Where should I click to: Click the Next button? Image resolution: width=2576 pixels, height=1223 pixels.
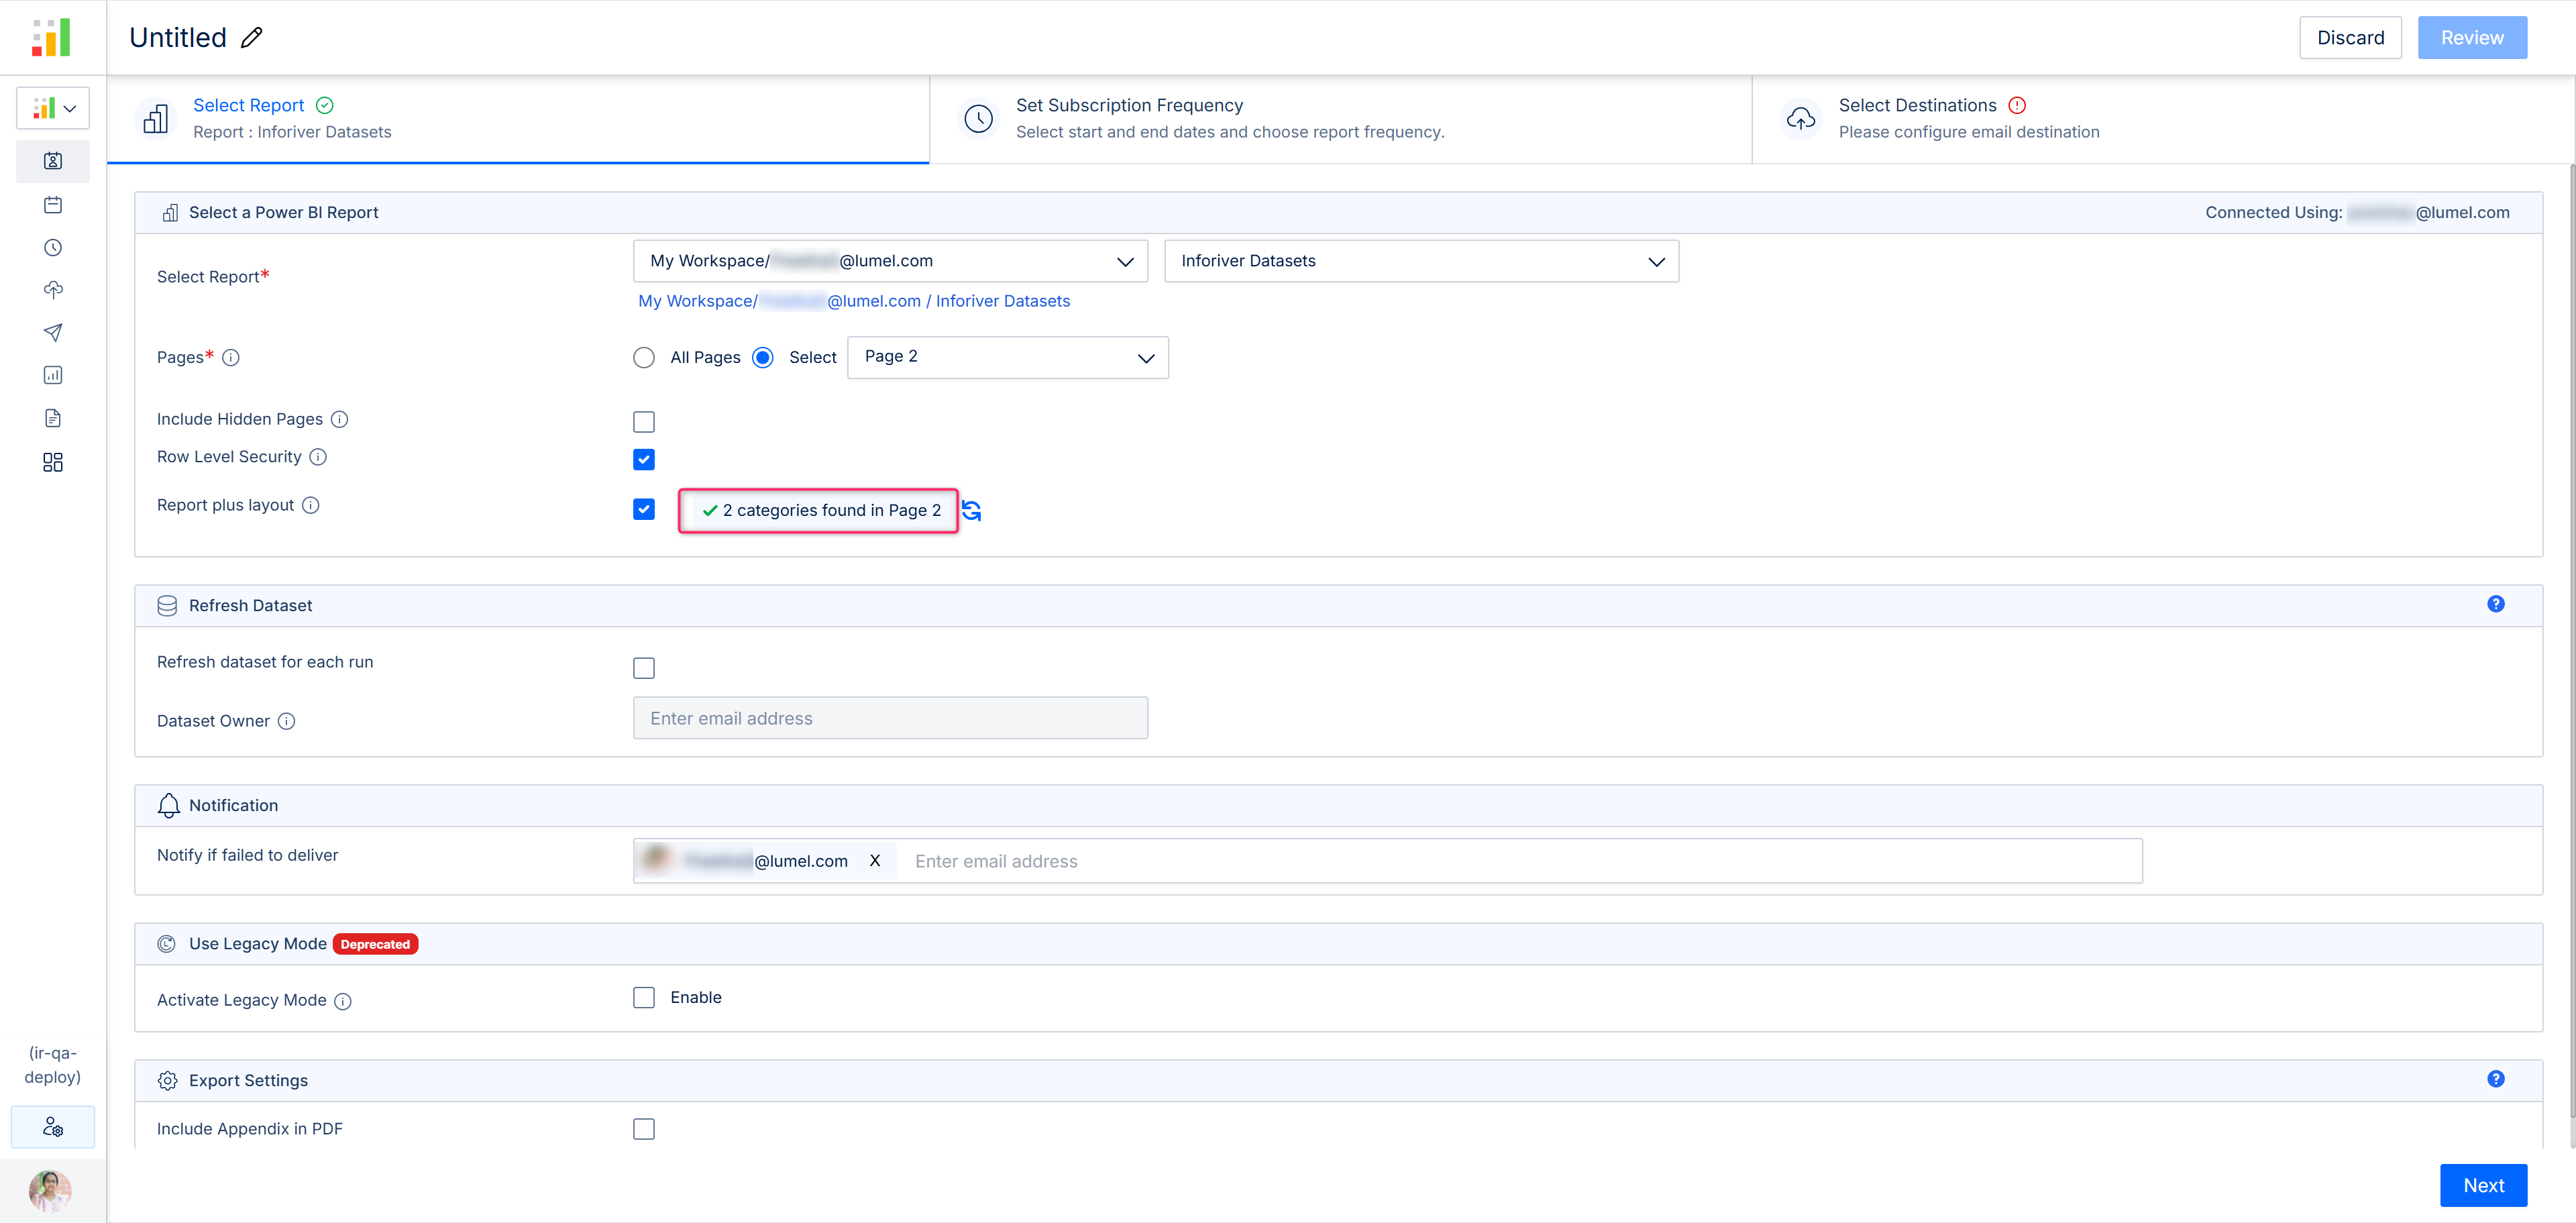click(x=2482, y=1185)
